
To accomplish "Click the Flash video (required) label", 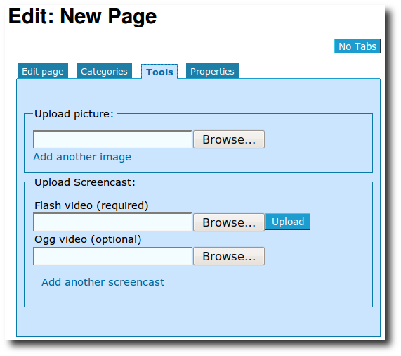I will click(91, 205).
